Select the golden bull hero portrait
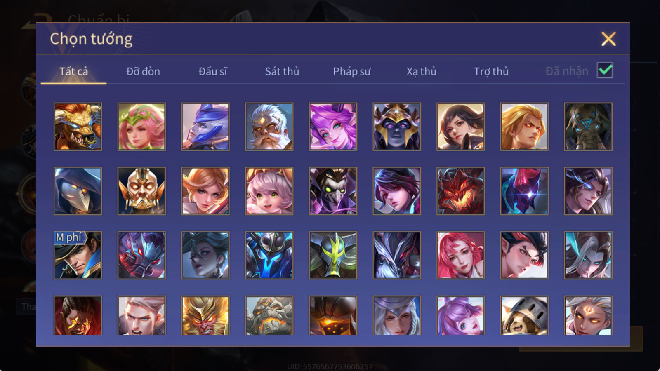 tap(78, 127)
